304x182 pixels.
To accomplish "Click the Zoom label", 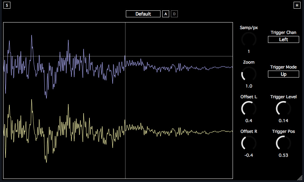I will pyautogui.click(x=249, y=62).
